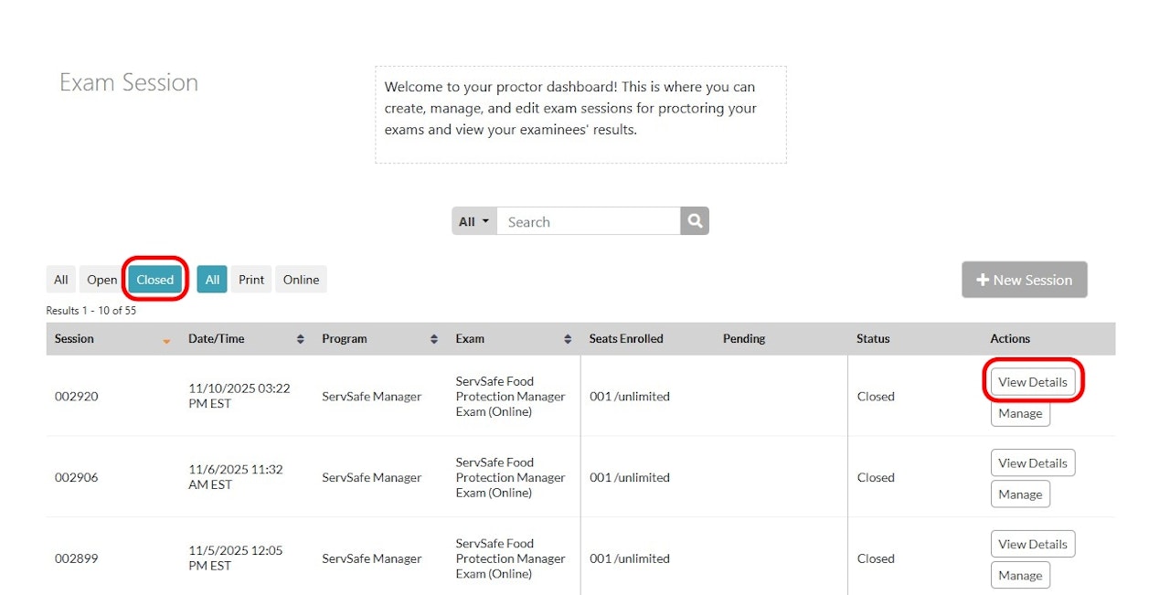Create a New Session
Image resolution: width=1170 pixels, height=595 pixels.
coord(1024,280)
